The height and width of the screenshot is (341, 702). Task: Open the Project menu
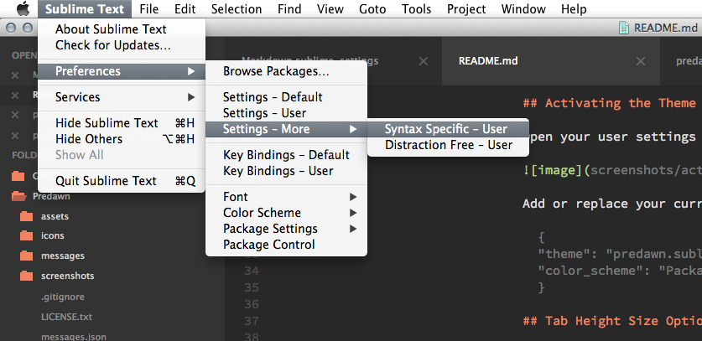(x=466, y=9)
